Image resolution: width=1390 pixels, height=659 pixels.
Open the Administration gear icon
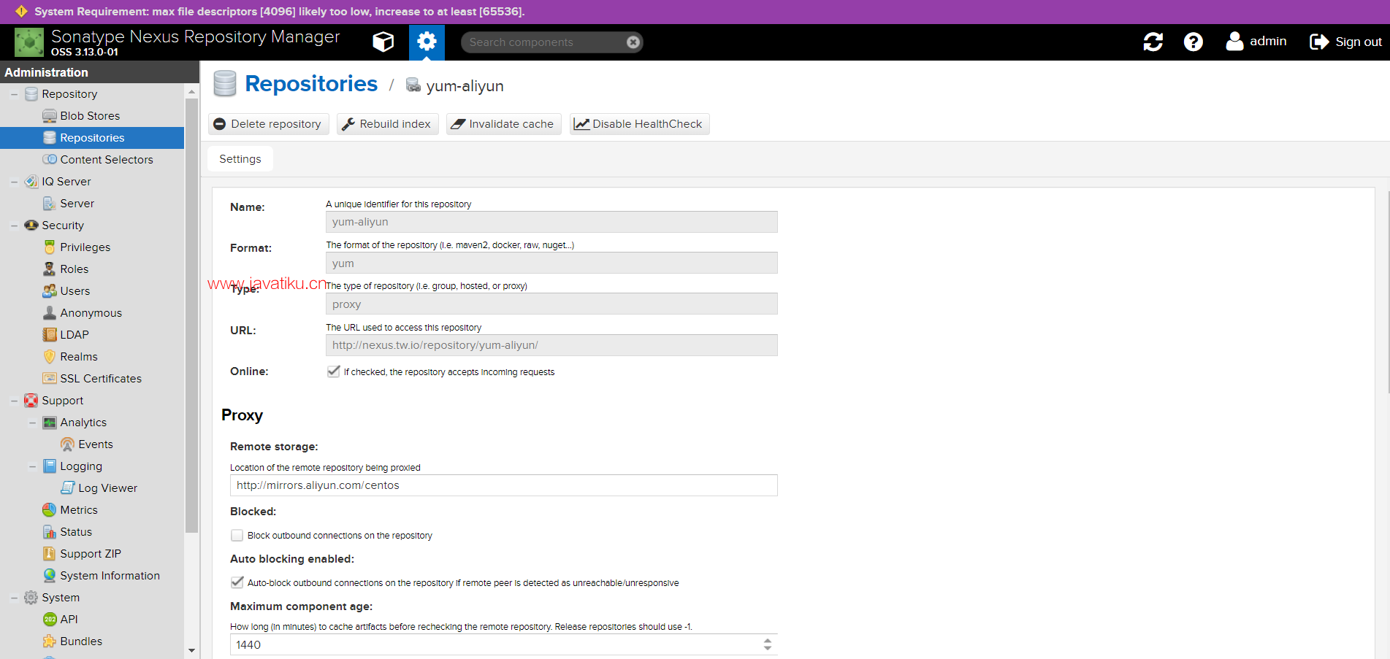(427, 42)
